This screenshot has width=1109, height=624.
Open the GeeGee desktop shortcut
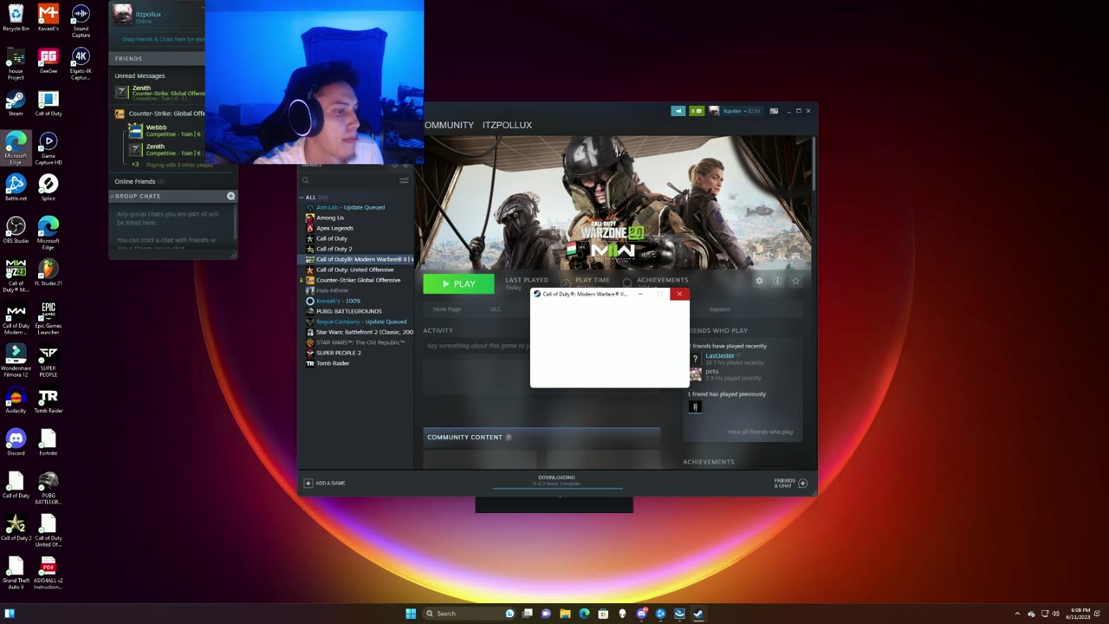(49, 61)
